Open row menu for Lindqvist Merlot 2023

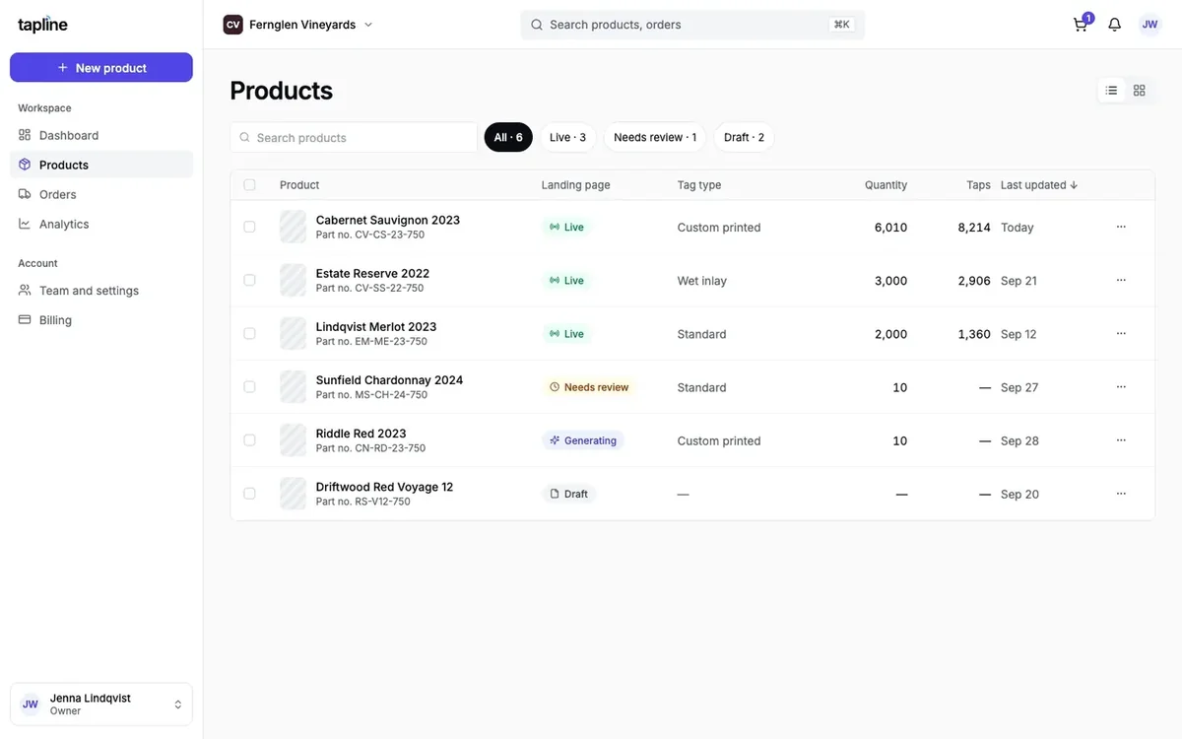point(1121,333)
